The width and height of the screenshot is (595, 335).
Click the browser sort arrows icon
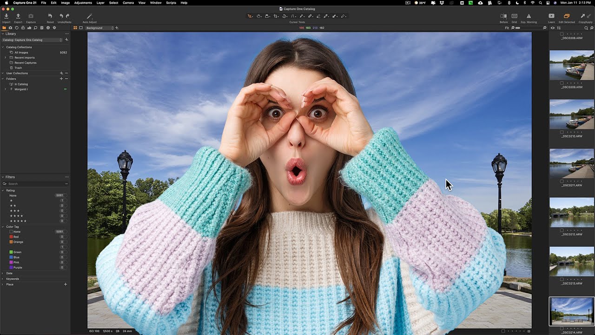(x=558, y=28)
